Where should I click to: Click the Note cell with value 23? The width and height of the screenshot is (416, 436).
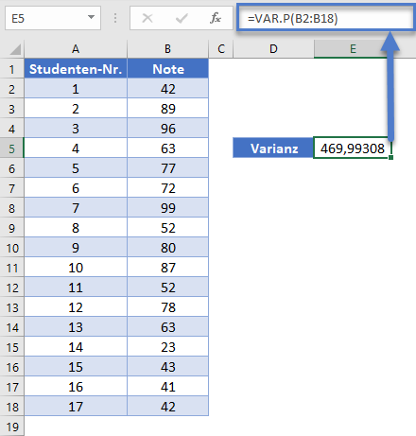[x=167, y=347]
